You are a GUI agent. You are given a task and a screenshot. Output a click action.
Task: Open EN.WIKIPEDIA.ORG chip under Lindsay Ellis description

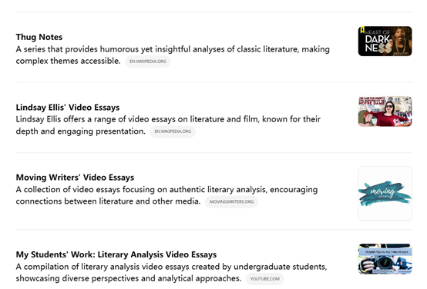(x=173, y=131)
